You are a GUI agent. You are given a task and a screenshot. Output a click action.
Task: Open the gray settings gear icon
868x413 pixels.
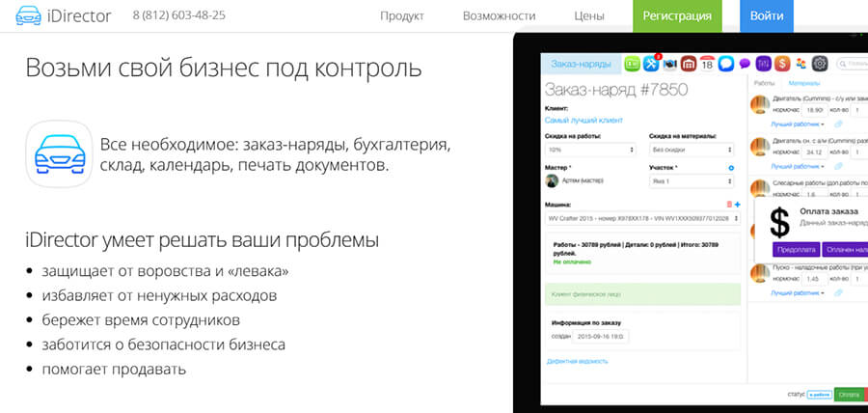(x=820, y=64)
